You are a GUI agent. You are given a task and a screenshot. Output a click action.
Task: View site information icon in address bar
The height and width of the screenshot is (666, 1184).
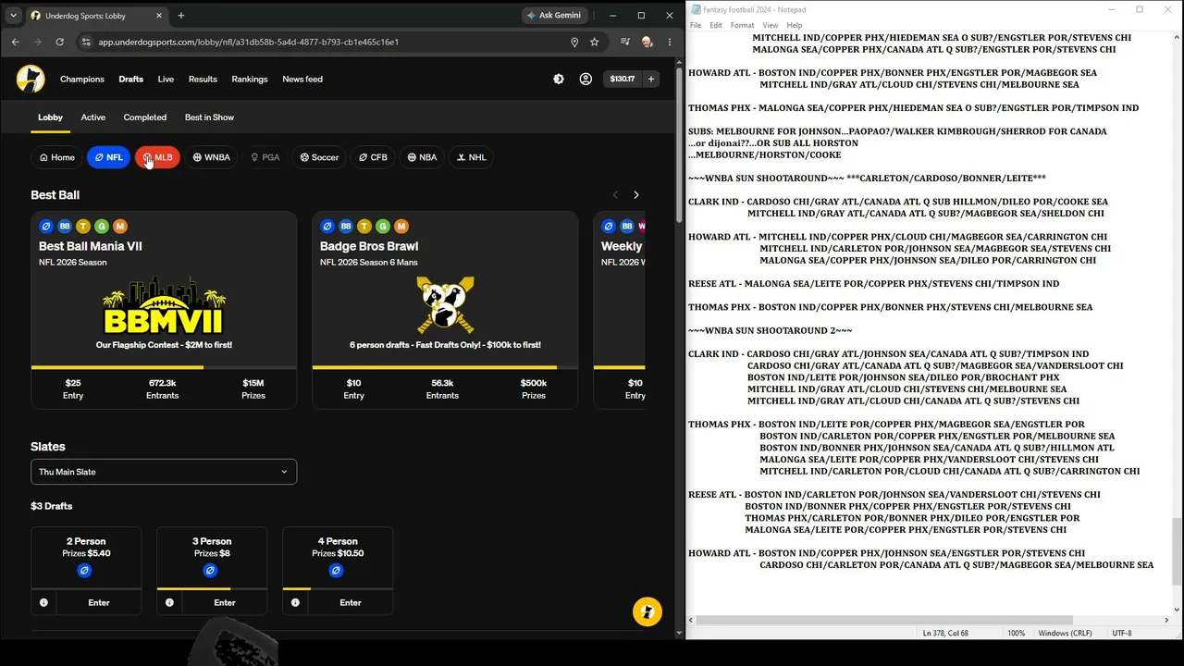86,42
